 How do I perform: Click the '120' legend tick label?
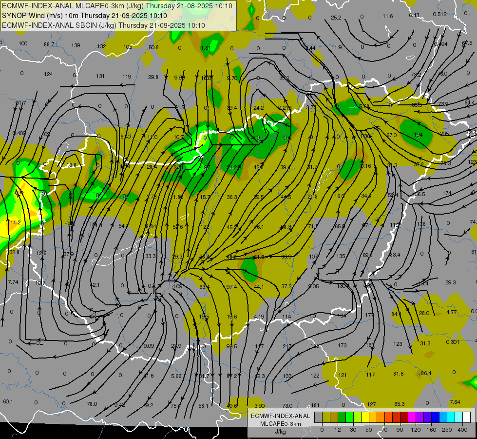coord(416,430)
